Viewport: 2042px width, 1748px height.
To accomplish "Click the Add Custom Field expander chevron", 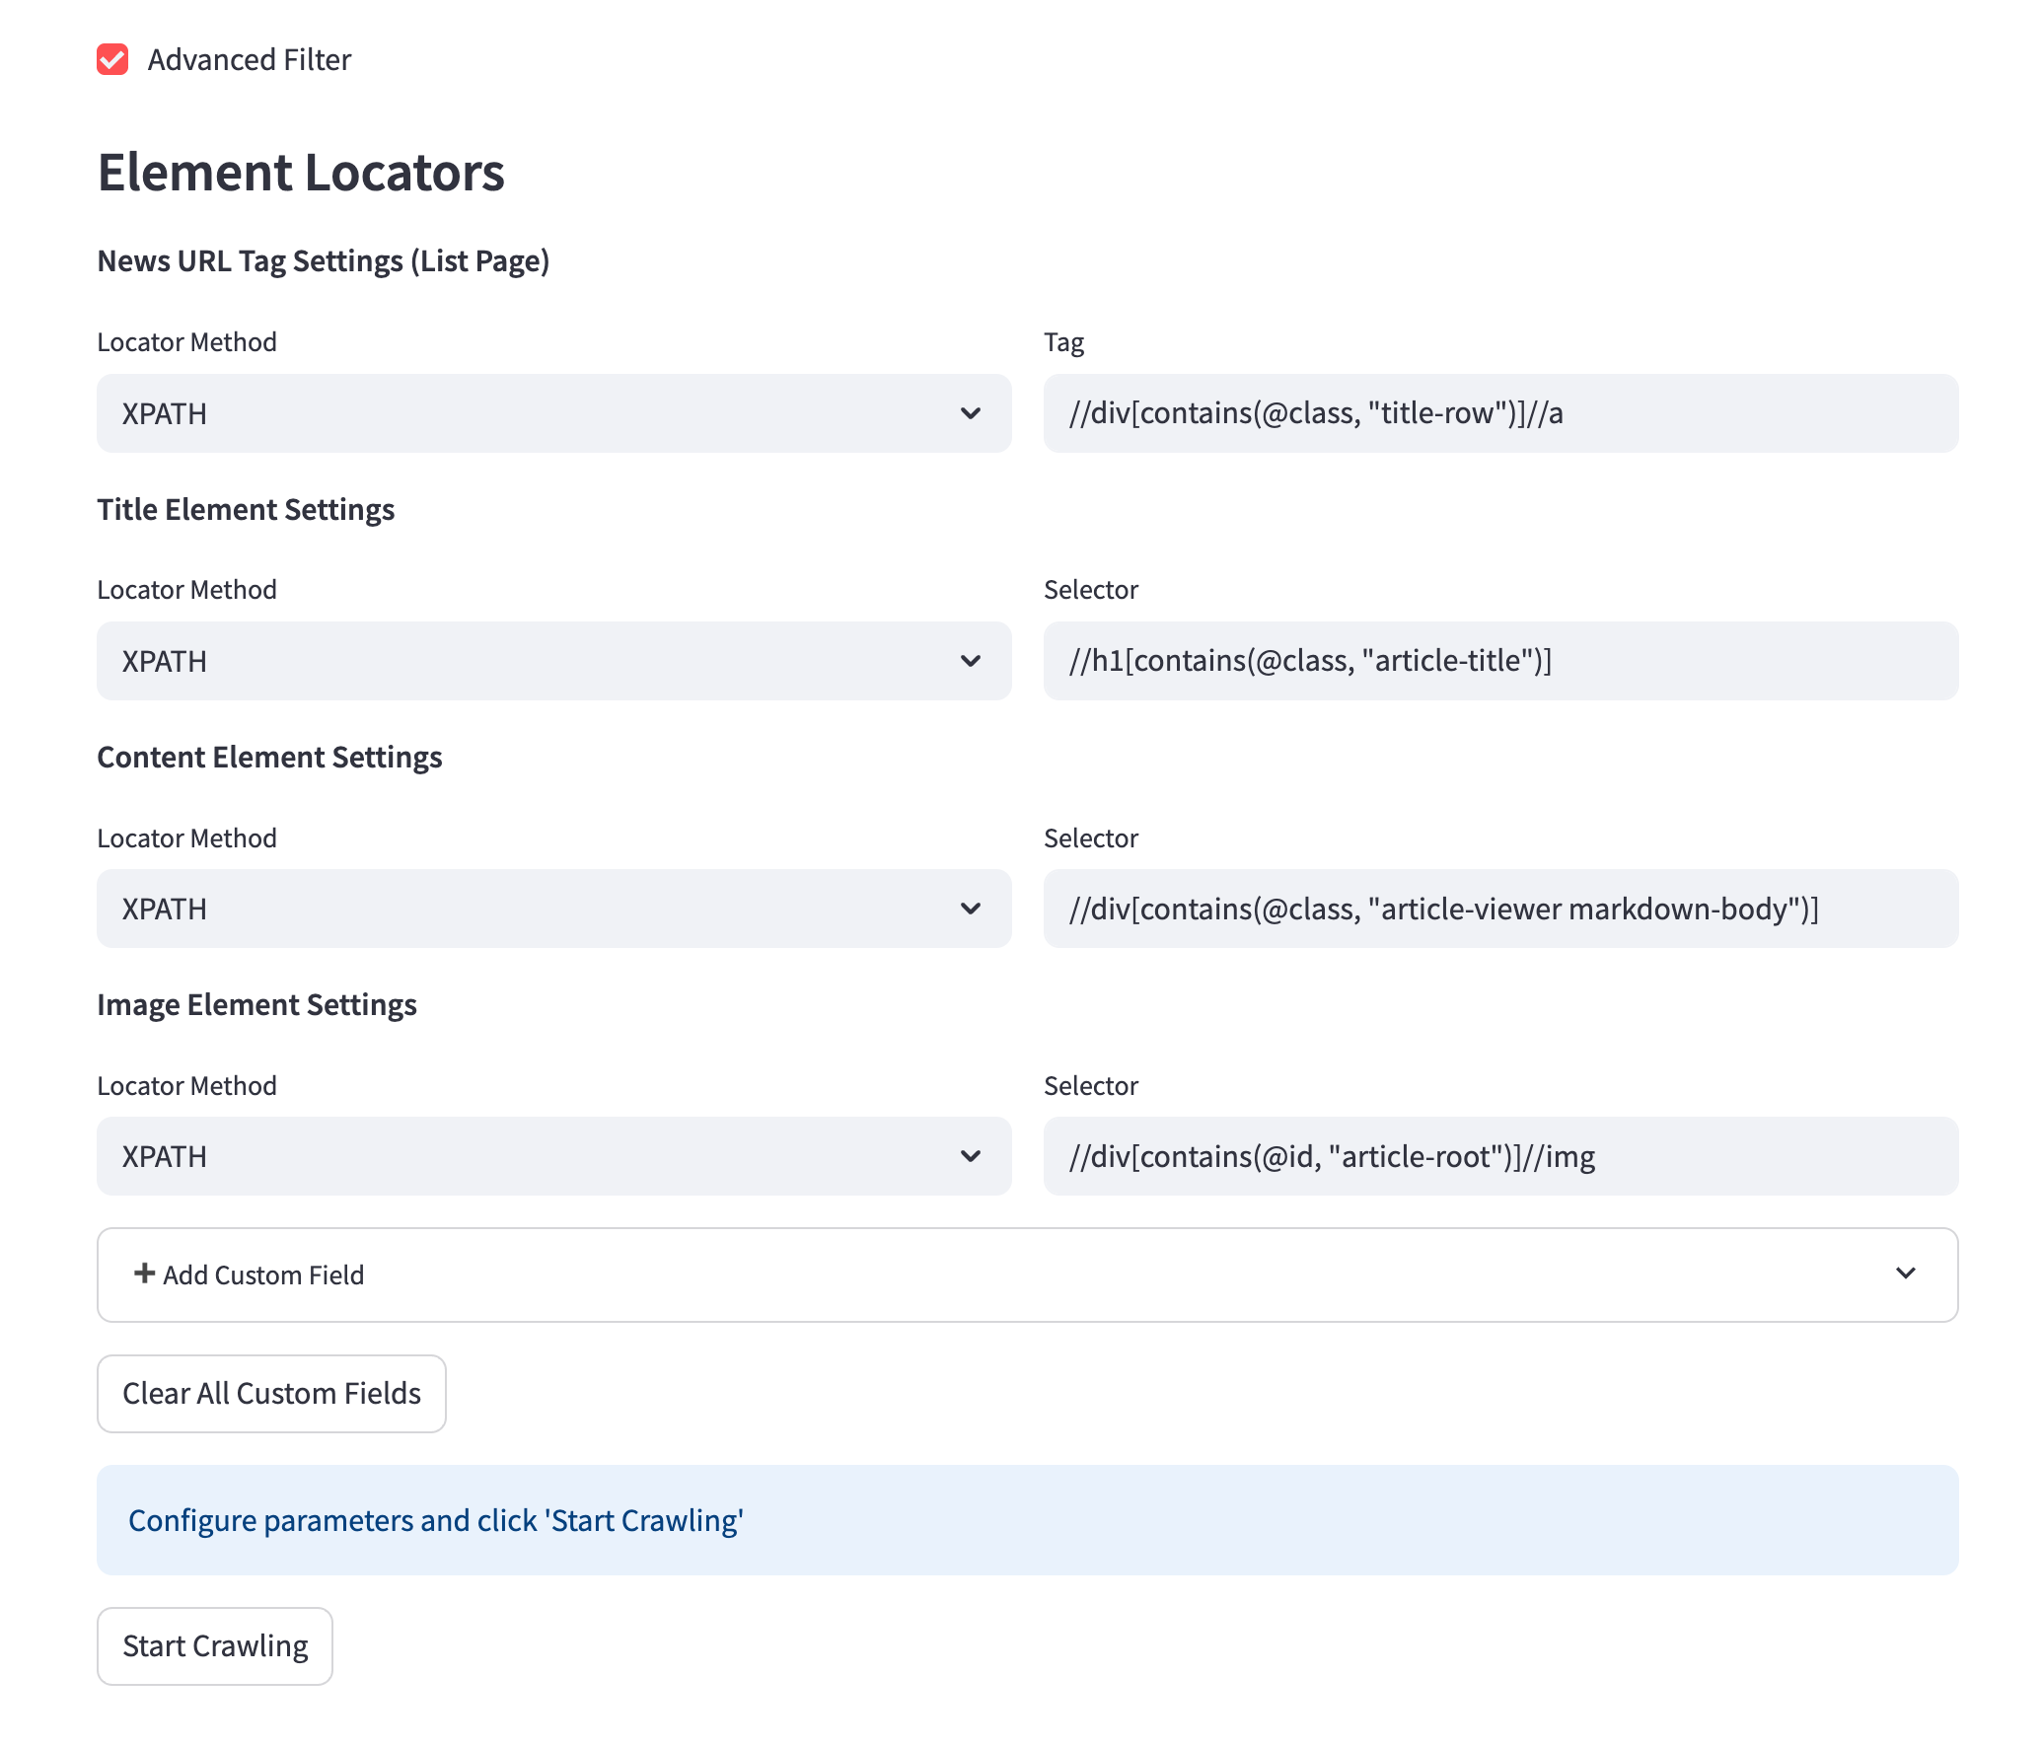I will [x=1906, y=1274].
